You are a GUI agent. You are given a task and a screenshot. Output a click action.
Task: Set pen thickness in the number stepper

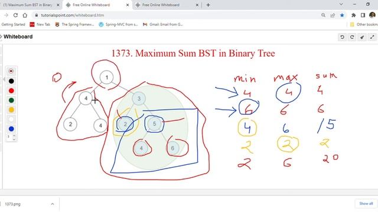click(x=11, y=137)
